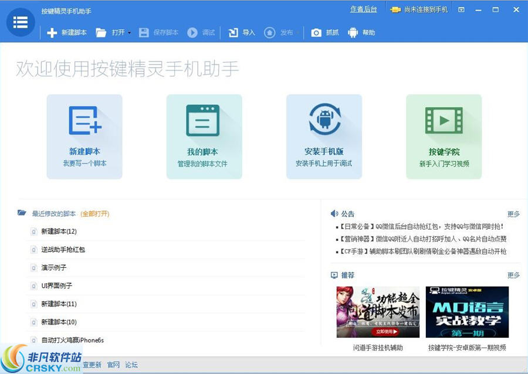The image size is (528, 374).
Task: Open recent script 新建脚本(10)
Action: click(x=59, y=322)
